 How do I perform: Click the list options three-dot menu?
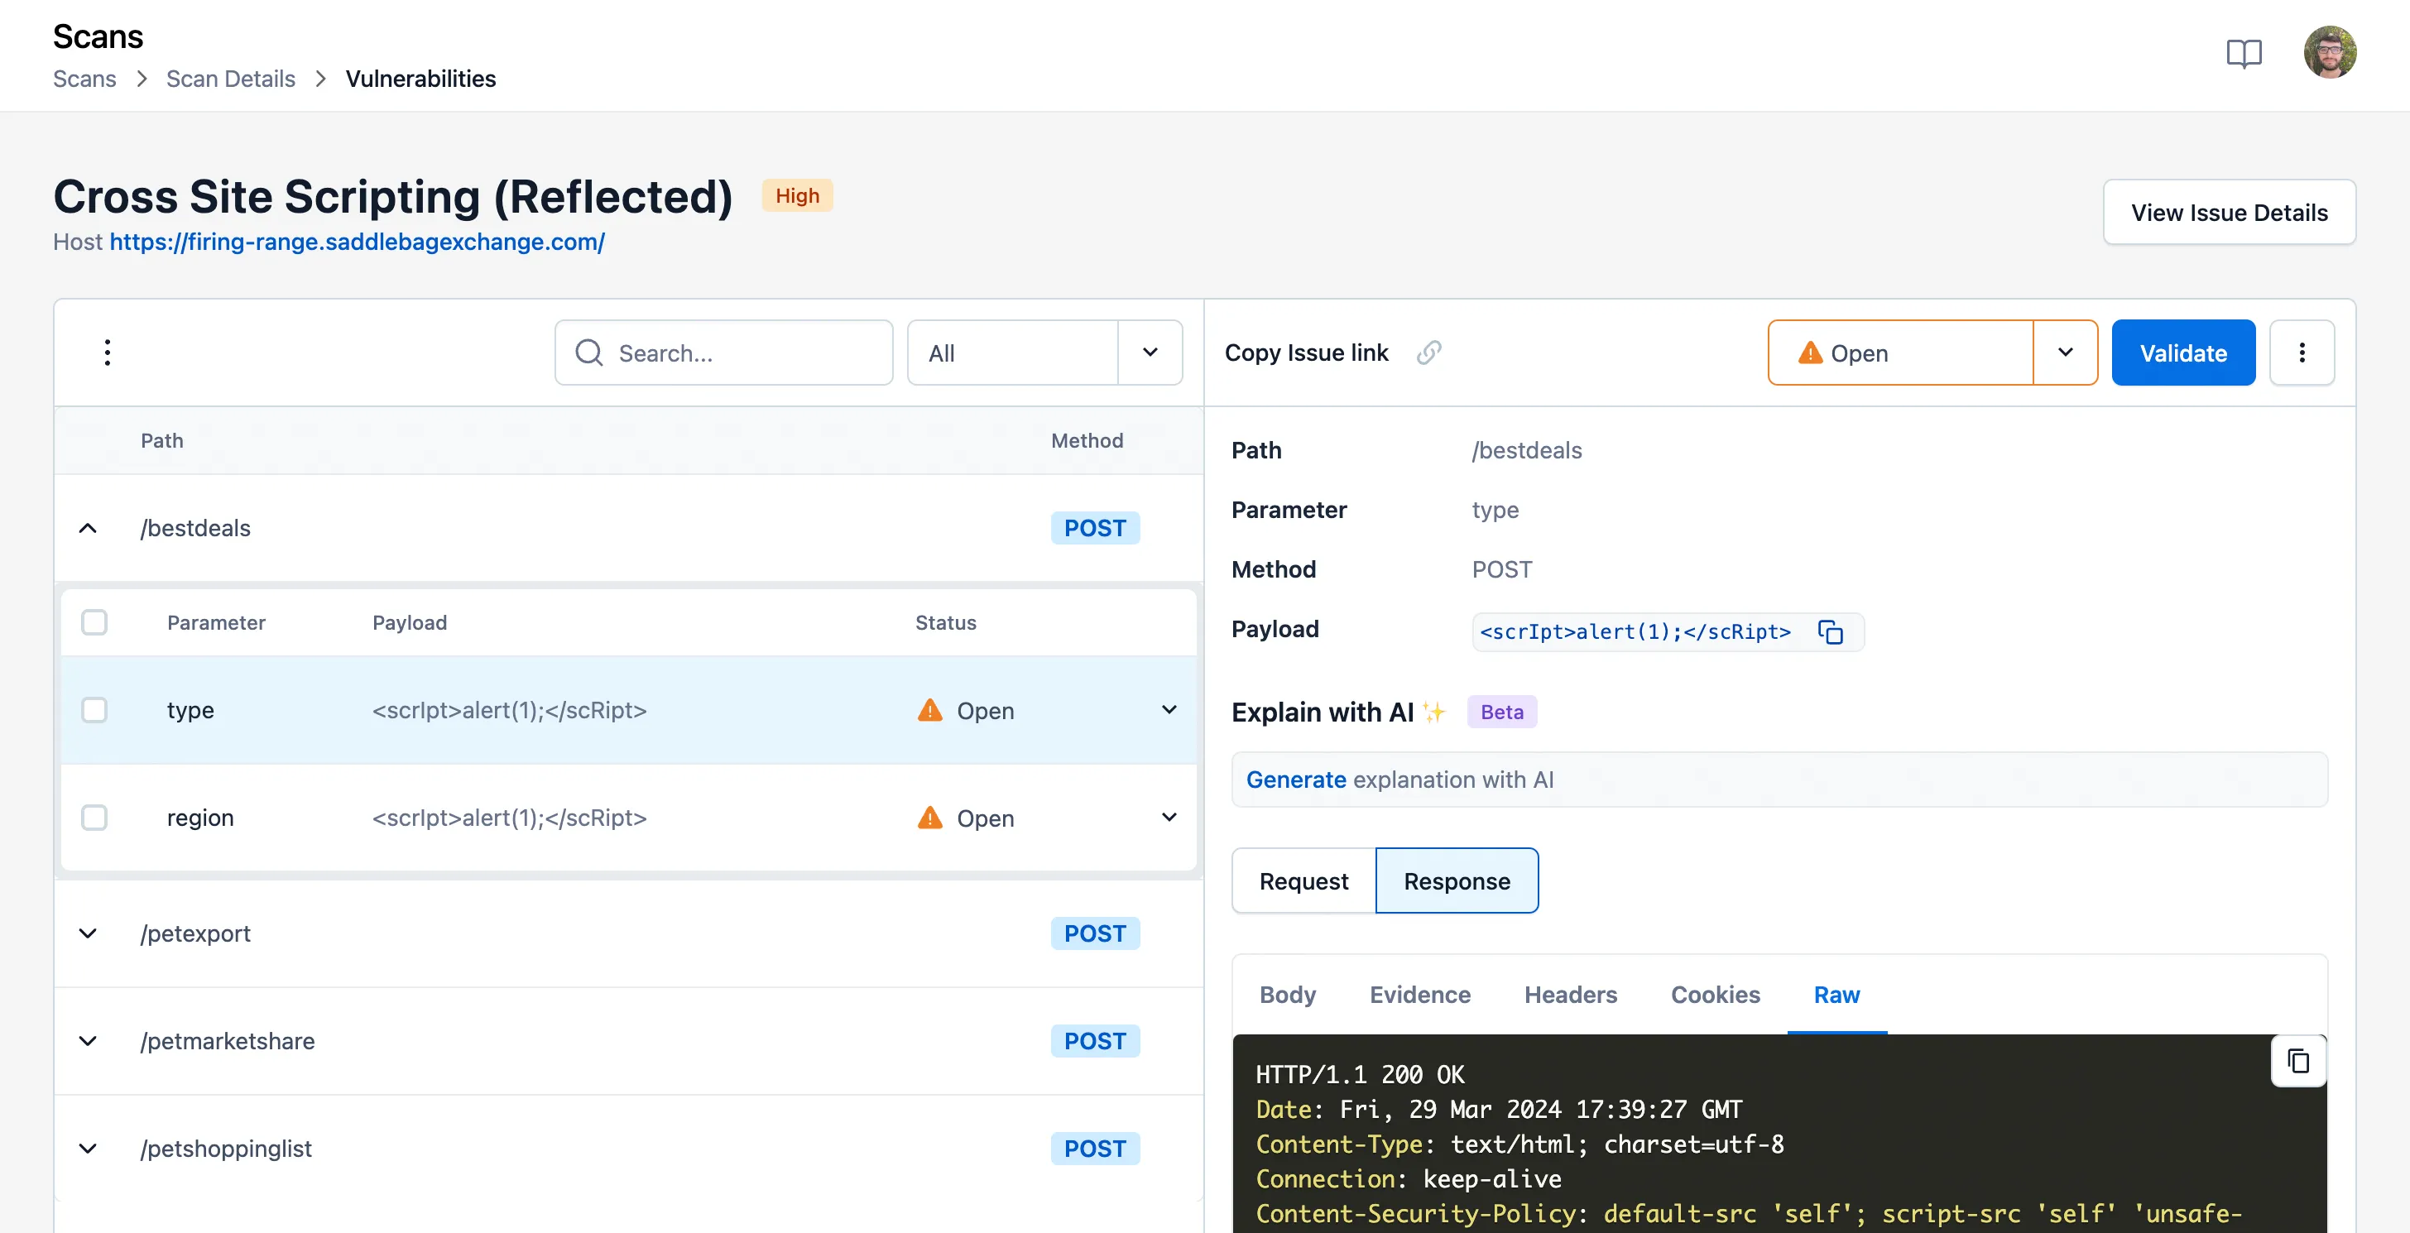tap(108, 353)
